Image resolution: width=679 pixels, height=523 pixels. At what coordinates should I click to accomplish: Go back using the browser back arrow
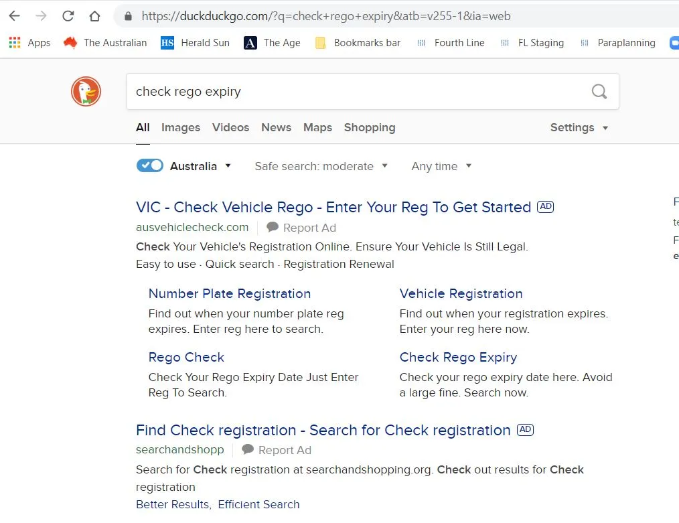click(14, 16)
